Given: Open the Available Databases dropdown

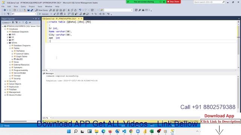Looking at the screenshot, I should (x=35, y=14).
